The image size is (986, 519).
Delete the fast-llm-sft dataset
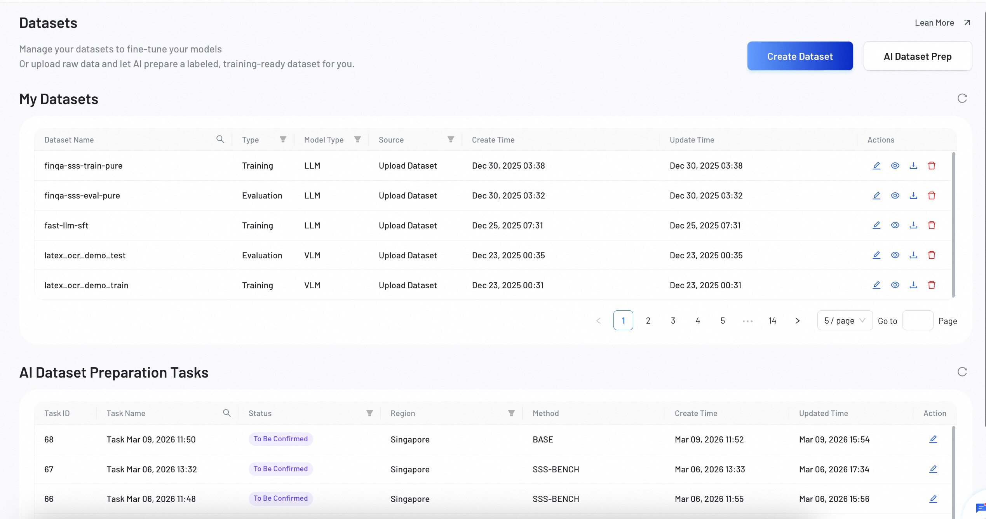pos(932,225)
